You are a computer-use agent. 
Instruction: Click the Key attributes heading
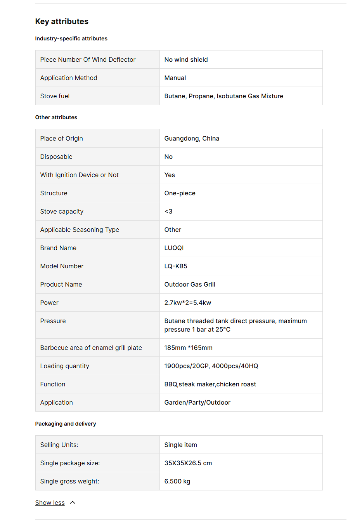62,21
